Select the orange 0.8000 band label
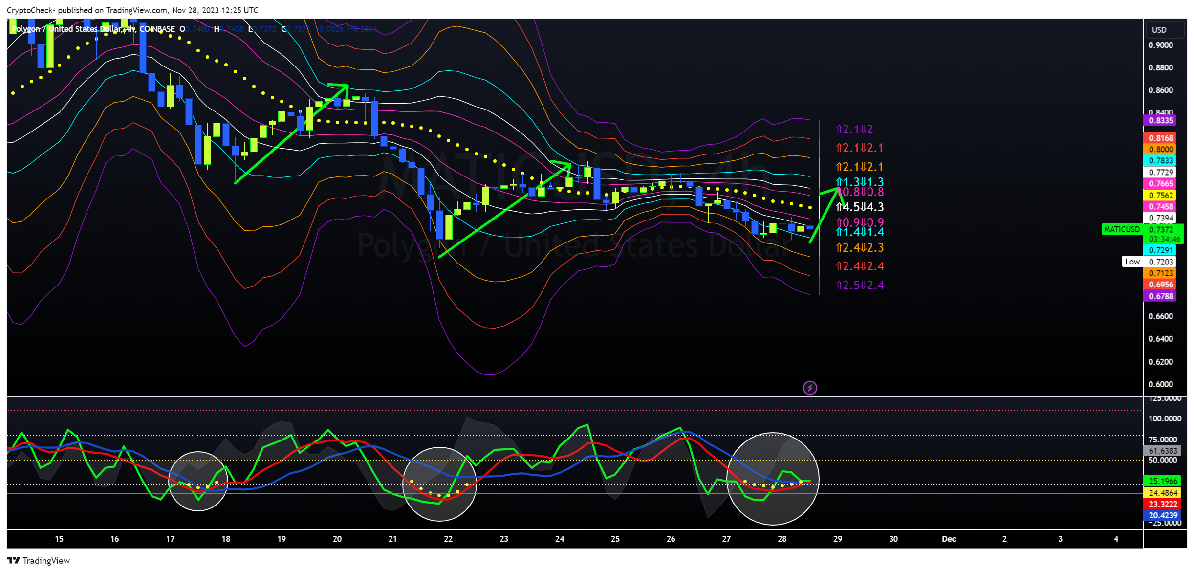 click(1160, 149)
